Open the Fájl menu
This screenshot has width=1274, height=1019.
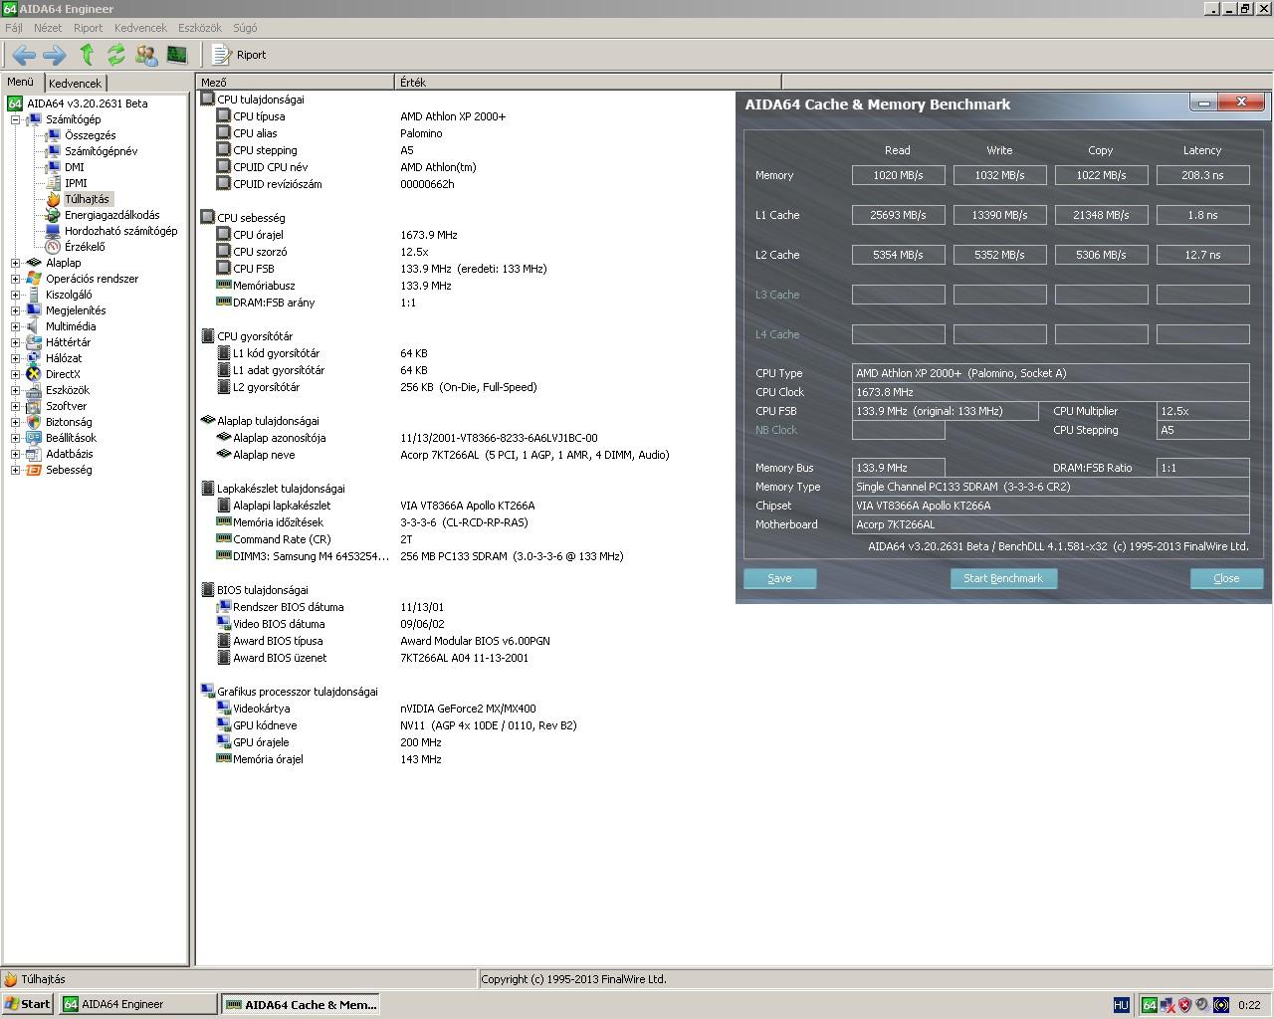point(14,28)
